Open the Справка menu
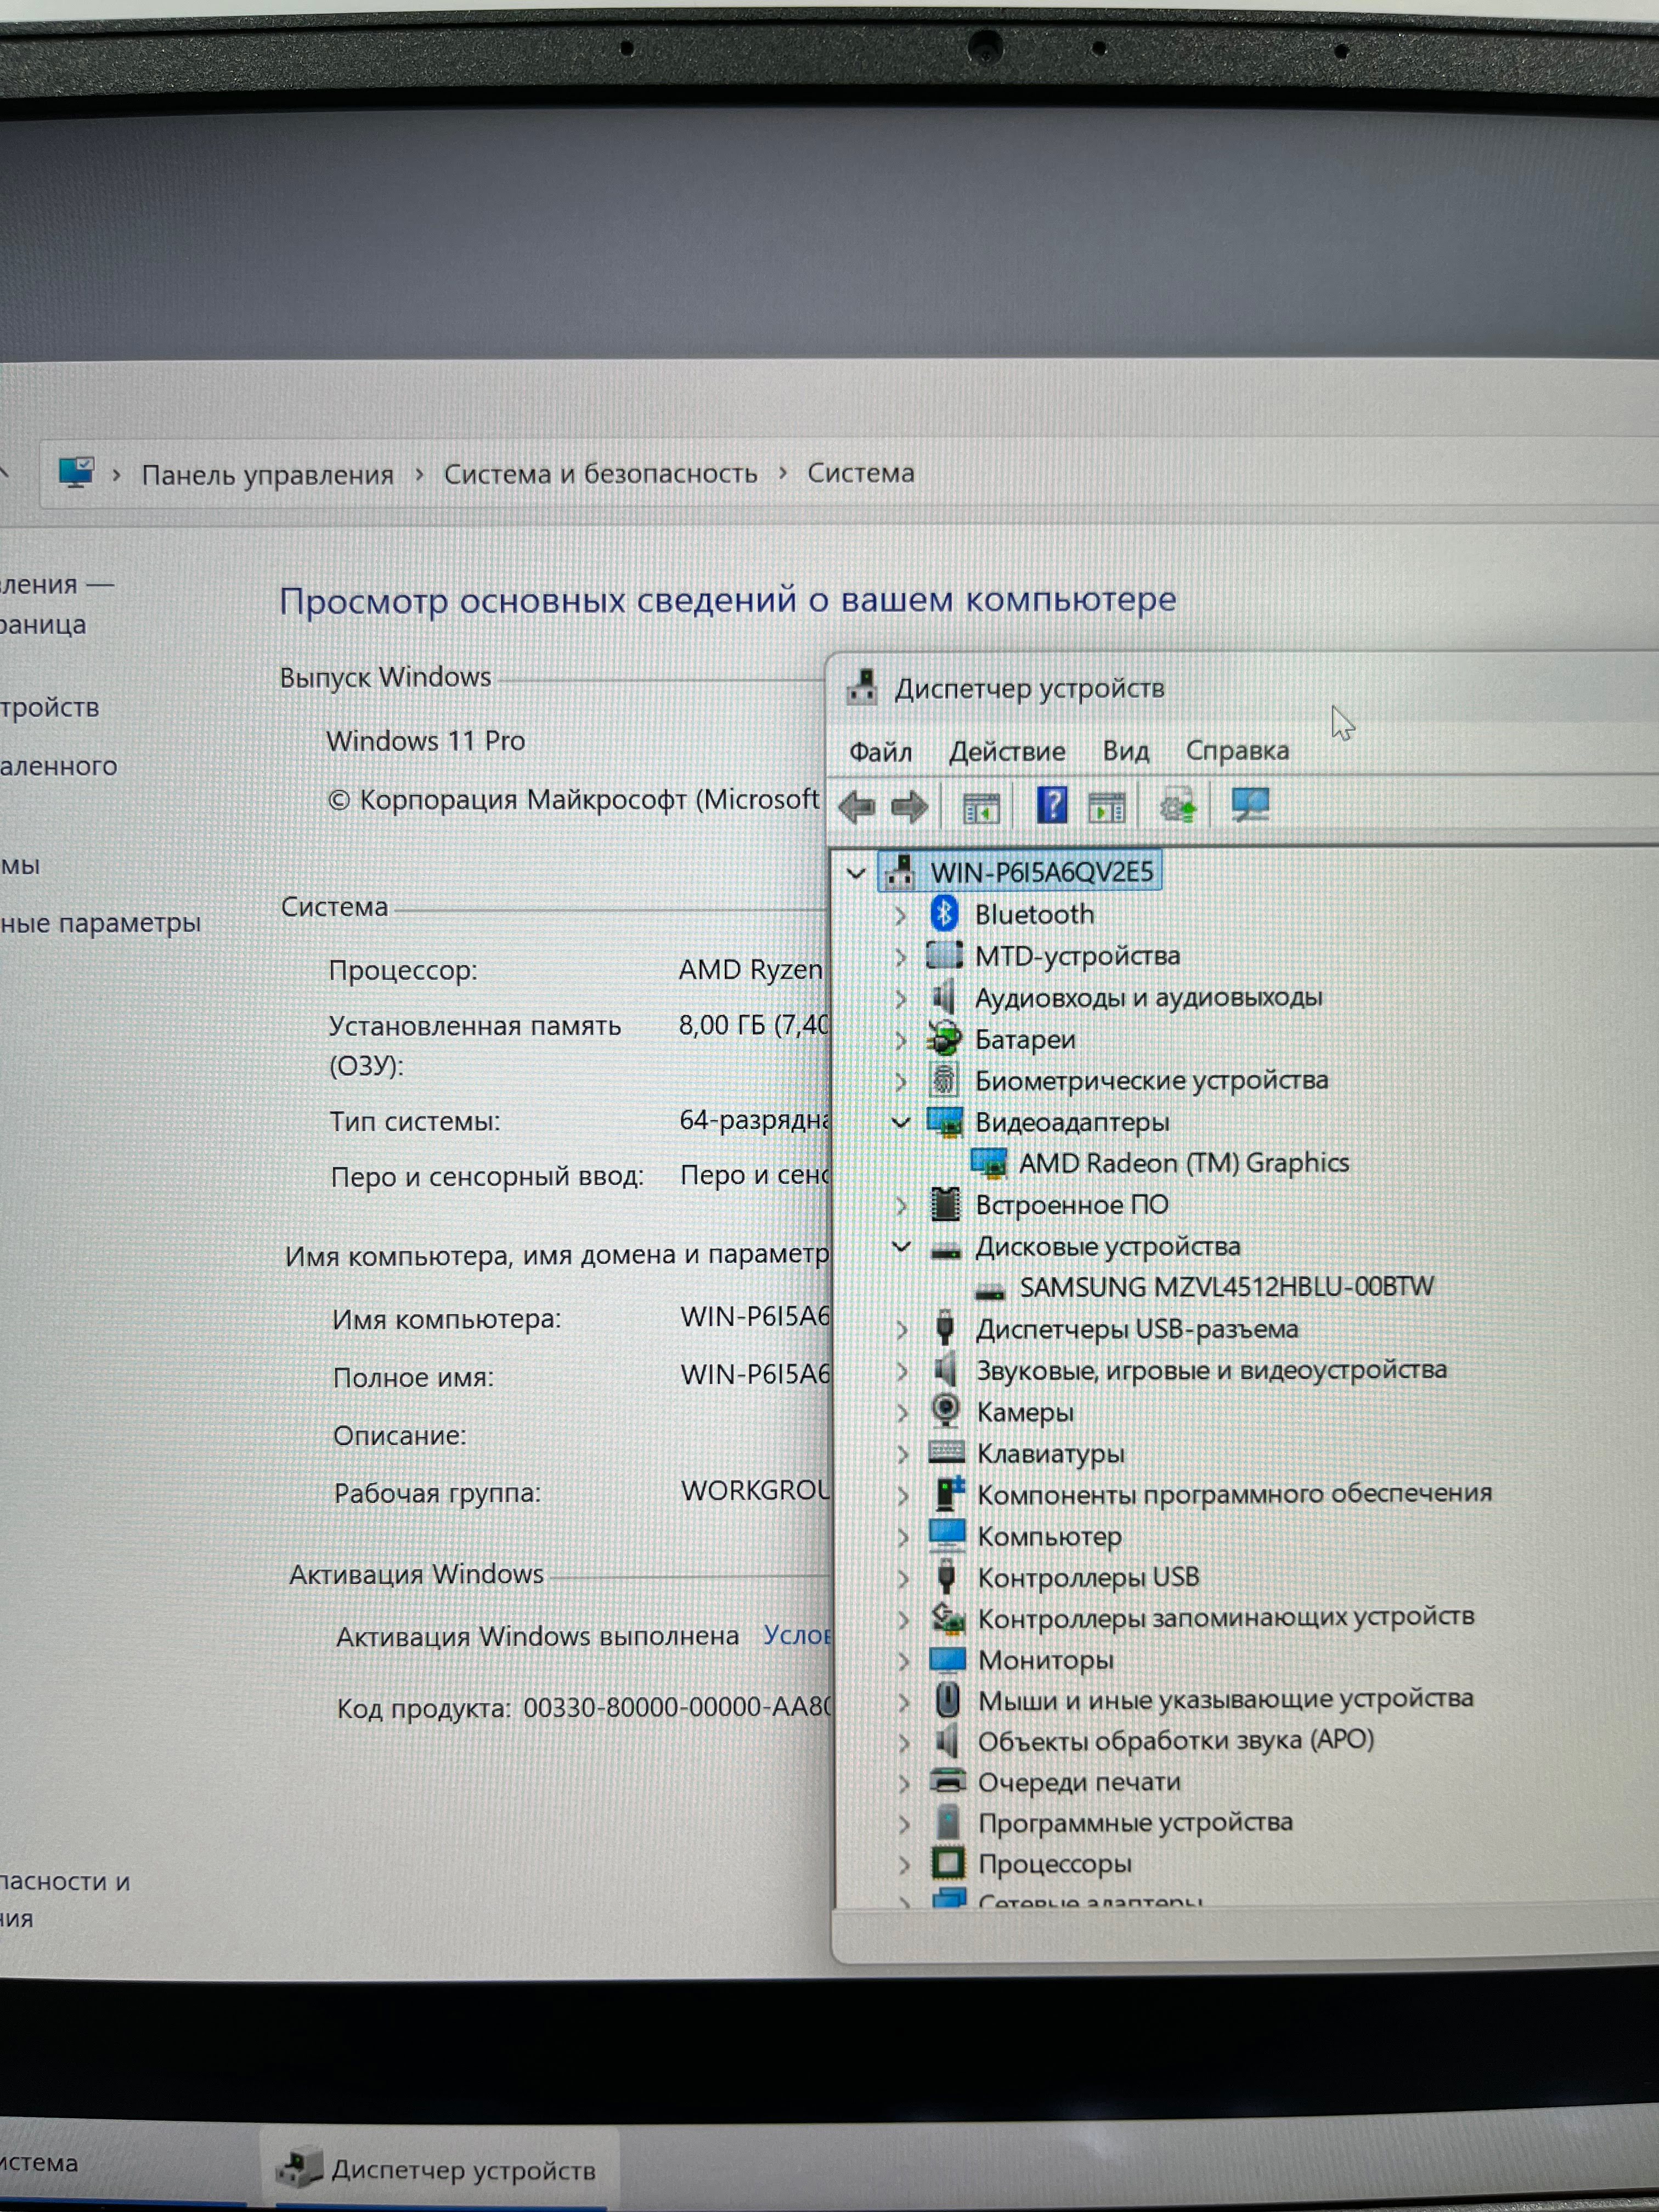This screenshot has width=1659, height=2212. coord(1237,750)
